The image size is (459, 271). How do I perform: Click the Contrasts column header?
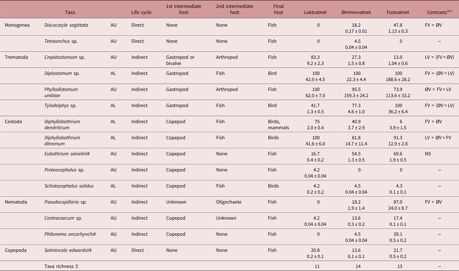(x=439, y=12)
